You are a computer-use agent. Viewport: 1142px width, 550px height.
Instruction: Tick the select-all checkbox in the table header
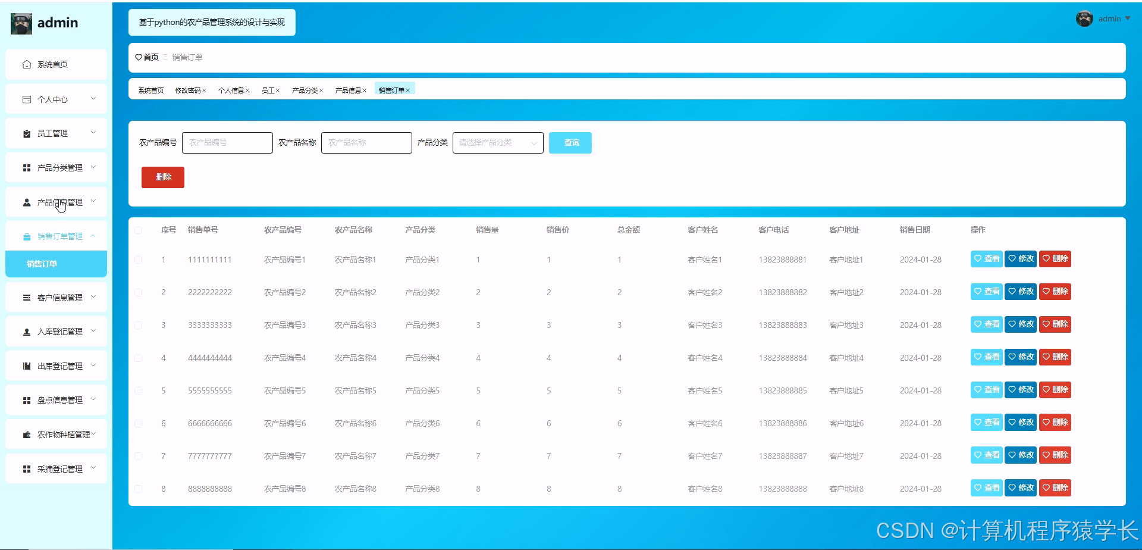[x=139, y=230]
